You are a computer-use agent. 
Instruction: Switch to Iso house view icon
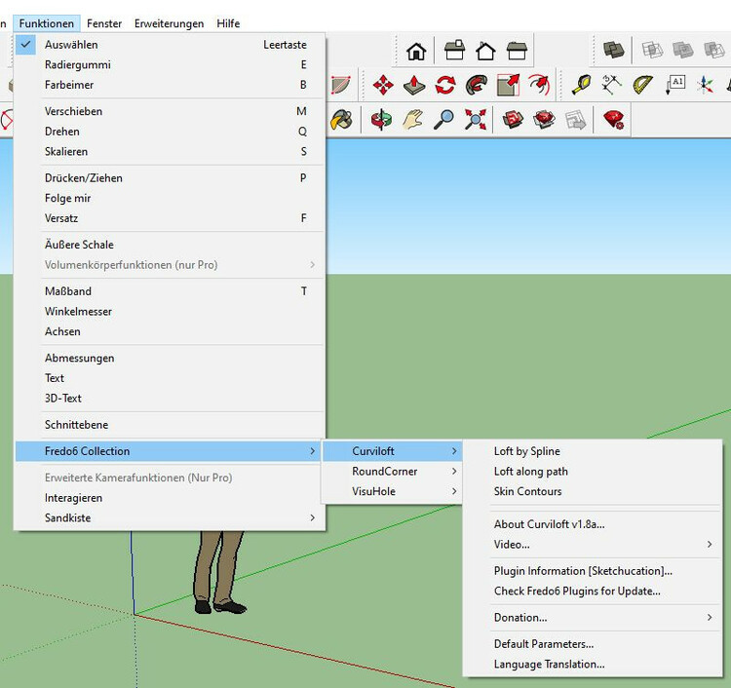tap(416, 51)
